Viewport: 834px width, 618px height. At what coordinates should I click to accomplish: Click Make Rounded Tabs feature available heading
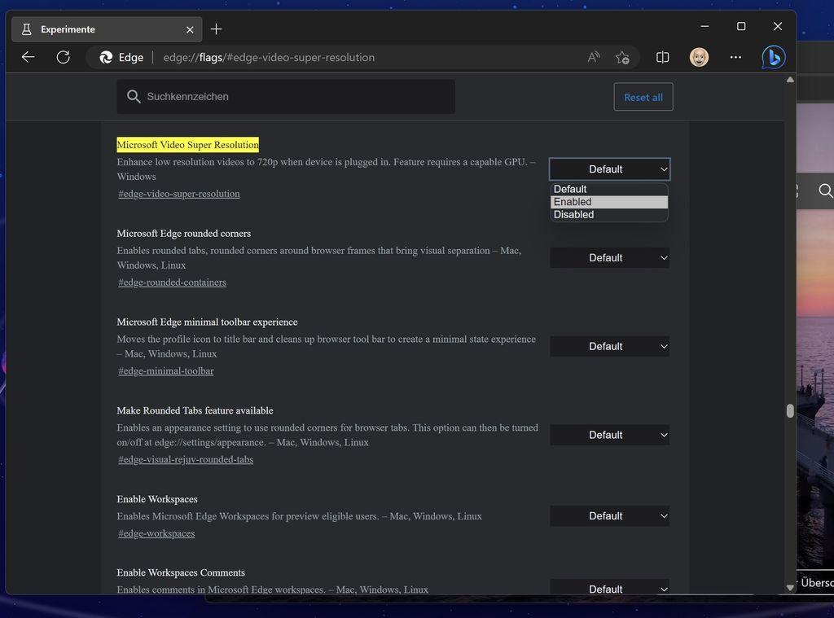click(195, 410)
